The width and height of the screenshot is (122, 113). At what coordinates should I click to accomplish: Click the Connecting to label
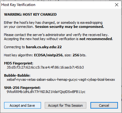pyautogui.click(x=14, y=47)
